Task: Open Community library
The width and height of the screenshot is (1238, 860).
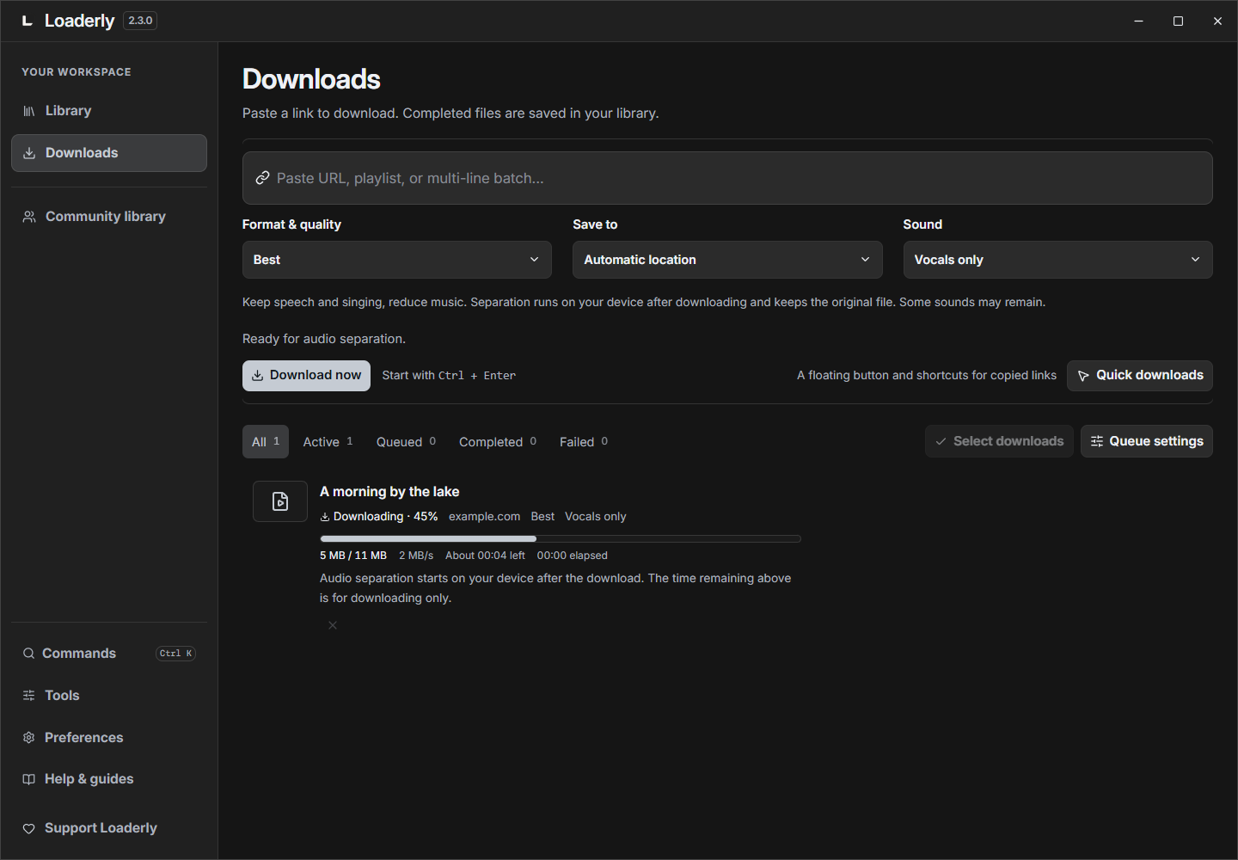Action: click(x=109, y=217)
